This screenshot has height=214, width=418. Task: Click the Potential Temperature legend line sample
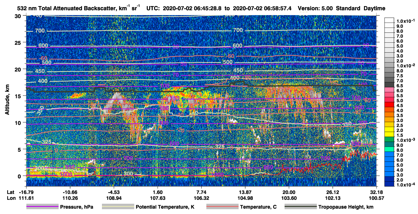pyautogui.click(x=118, y=207)
